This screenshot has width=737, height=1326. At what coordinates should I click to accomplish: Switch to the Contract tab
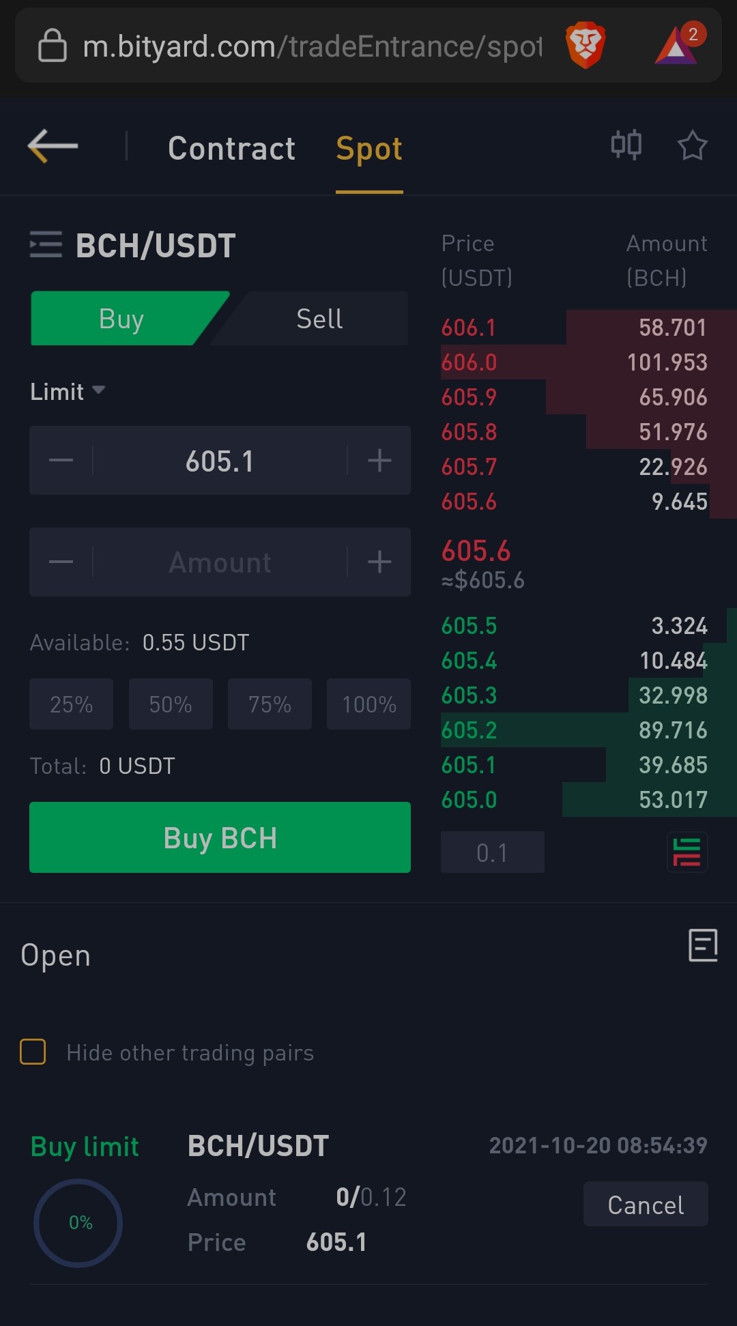[232, 148]
